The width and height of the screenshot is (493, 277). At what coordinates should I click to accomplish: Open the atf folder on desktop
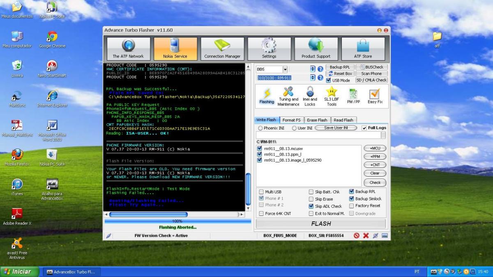[437, 39]
